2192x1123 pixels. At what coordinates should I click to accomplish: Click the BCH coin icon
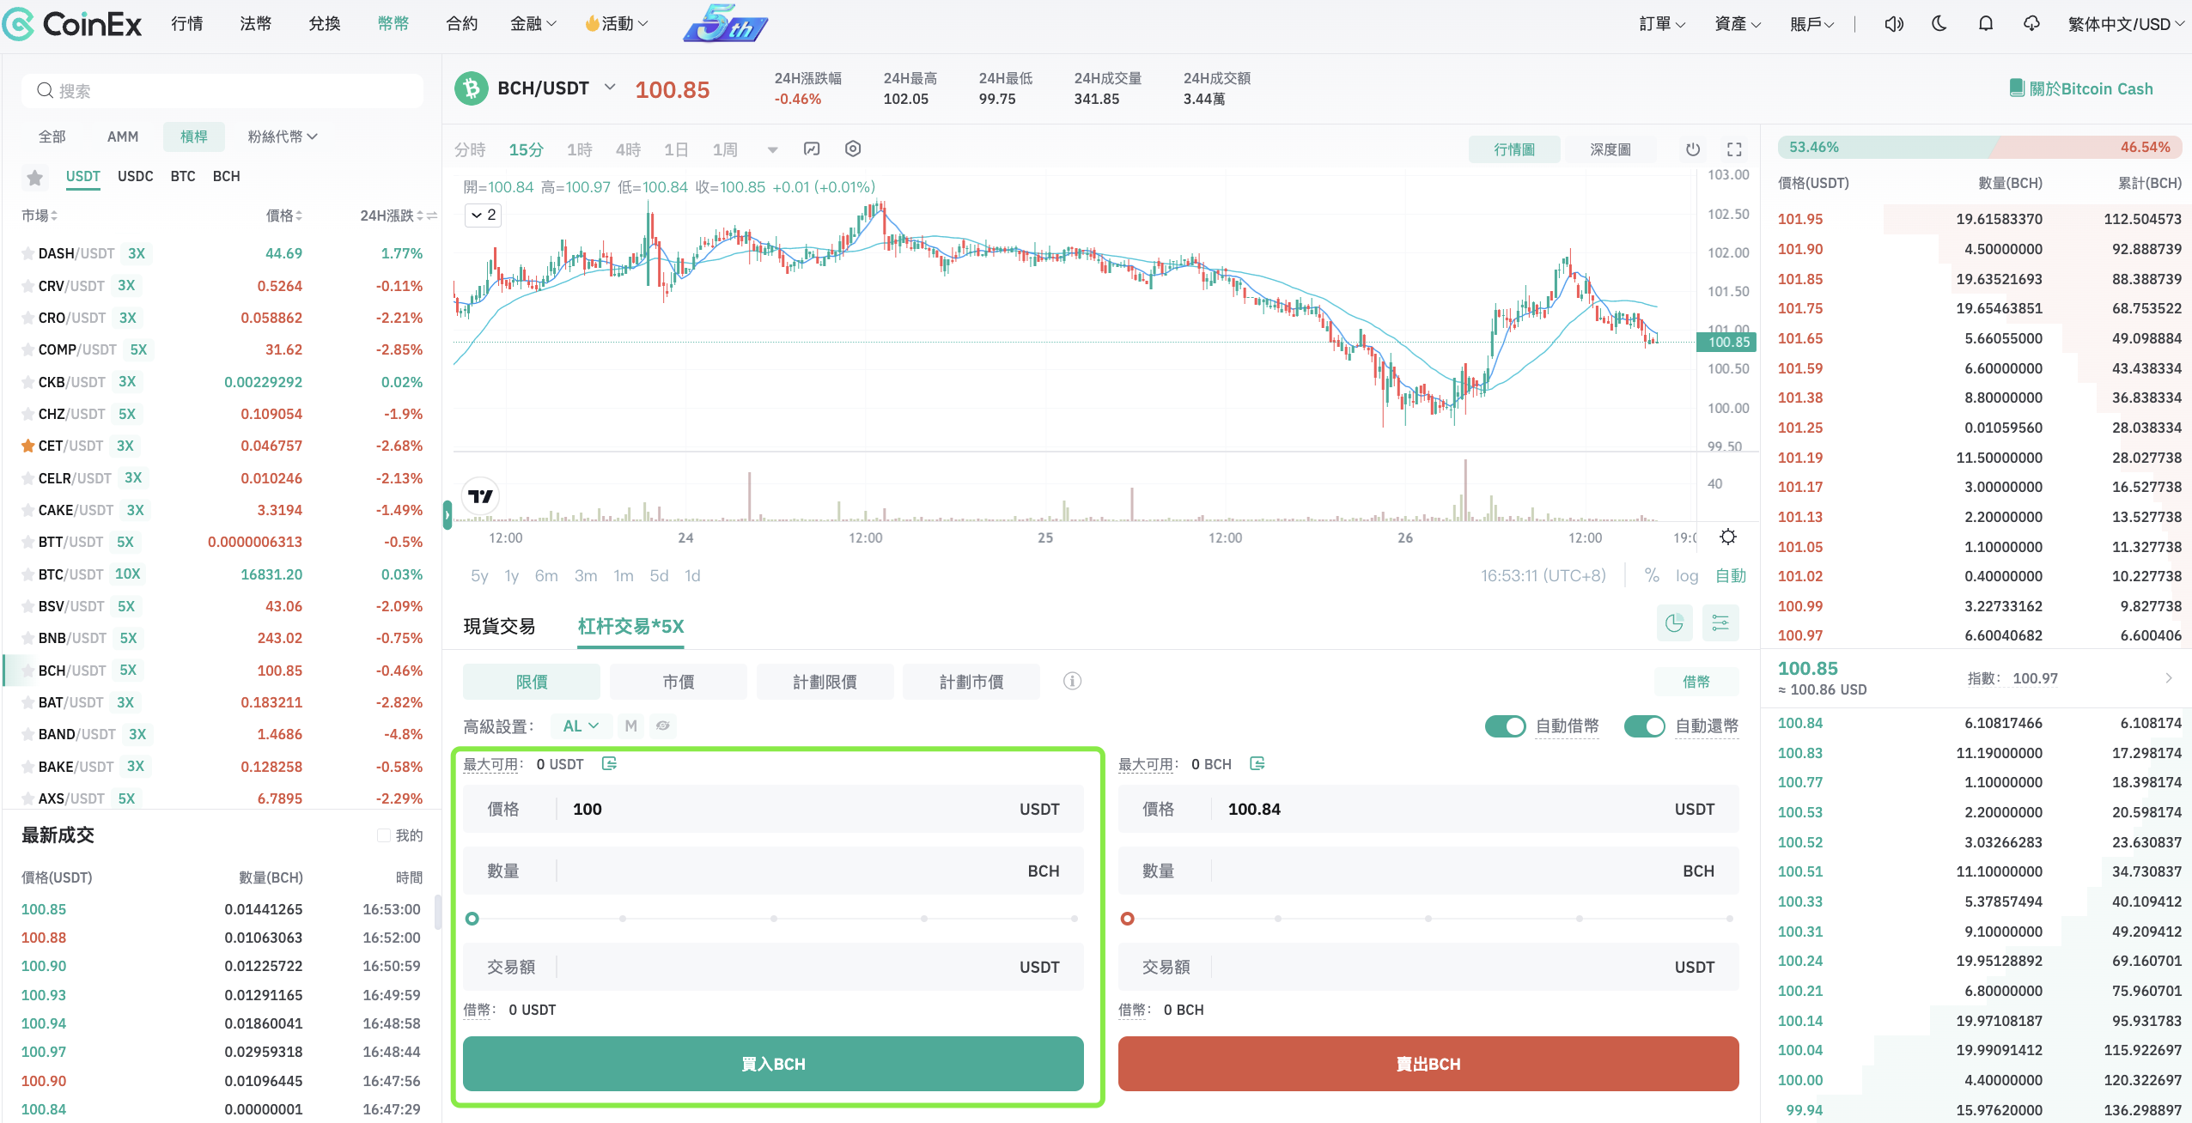tap(471, 88)
